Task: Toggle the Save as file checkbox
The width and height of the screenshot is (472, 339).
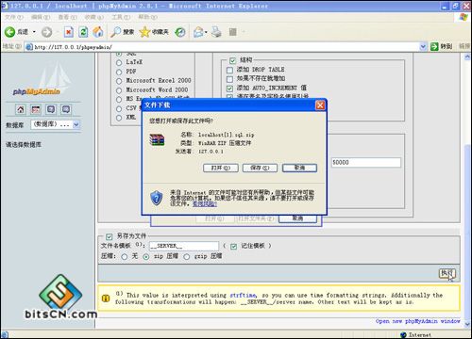Action: 110,236
